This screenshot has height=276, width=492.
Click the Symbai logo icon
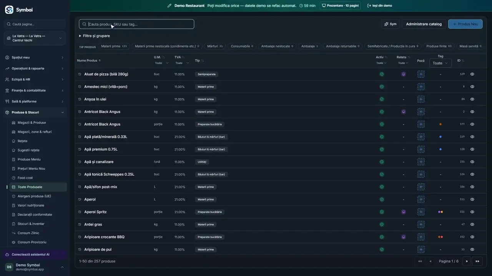pos(9,10)
